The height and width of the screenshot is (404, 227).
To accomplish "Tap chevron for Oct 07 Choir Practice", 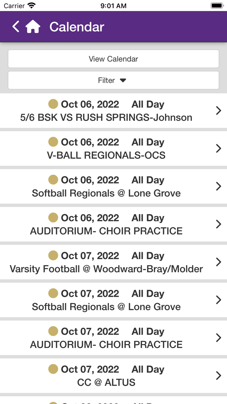I will pos(218,338).
